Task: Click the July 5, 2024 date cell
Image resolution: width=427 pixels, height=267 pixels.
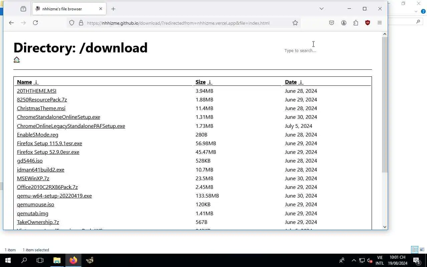Action: click(x=299, y=126)
